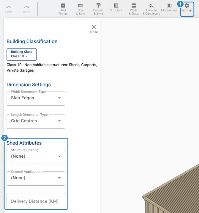Open the Add Things tool
Screen dimensions: 199x213
tap(63, 9)
